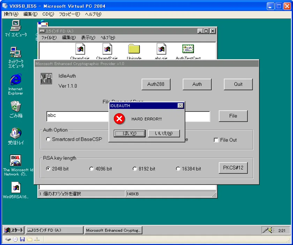Viewport: 293px width, 245px height.
Task: Select the 2048 bit key length
Action: pos(48,169)
